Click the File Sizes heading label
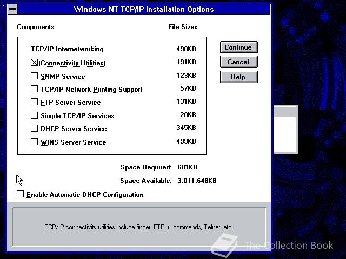Screen dimensions: 346x259 184,27
